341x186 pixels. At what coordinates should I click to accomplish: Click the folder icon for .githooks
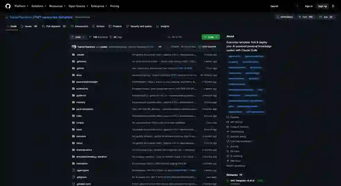tap(74, 61)
